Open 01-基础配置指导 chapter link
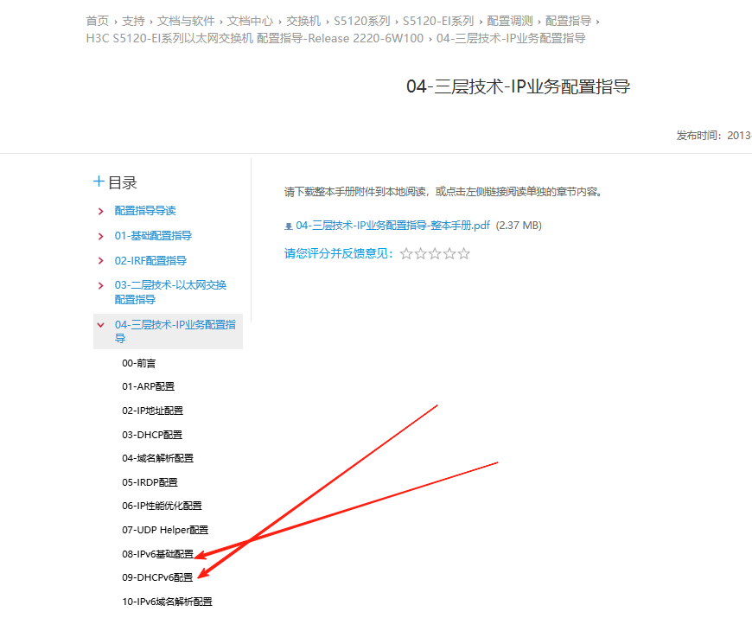The width and height of the screenshot is (752, 618). tap(153, 235)
